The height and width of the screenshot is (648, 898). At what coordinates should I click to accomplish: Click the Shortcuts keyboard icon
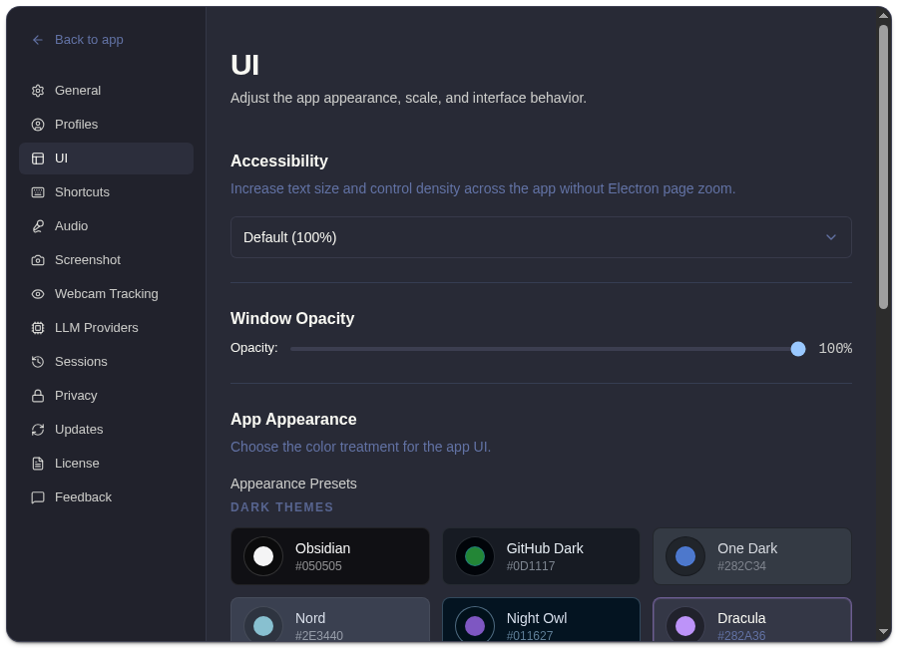(38, 192)
